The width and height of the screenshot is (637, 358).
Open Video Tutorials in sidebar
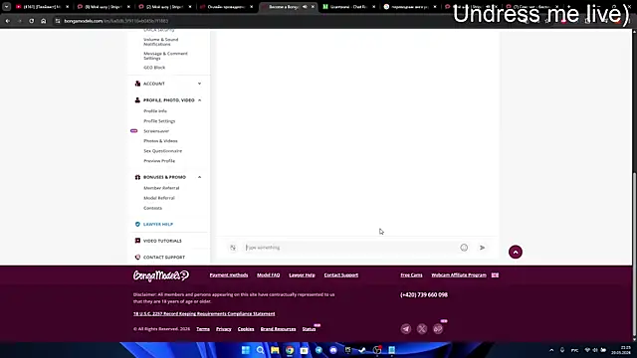pos(162,241)
